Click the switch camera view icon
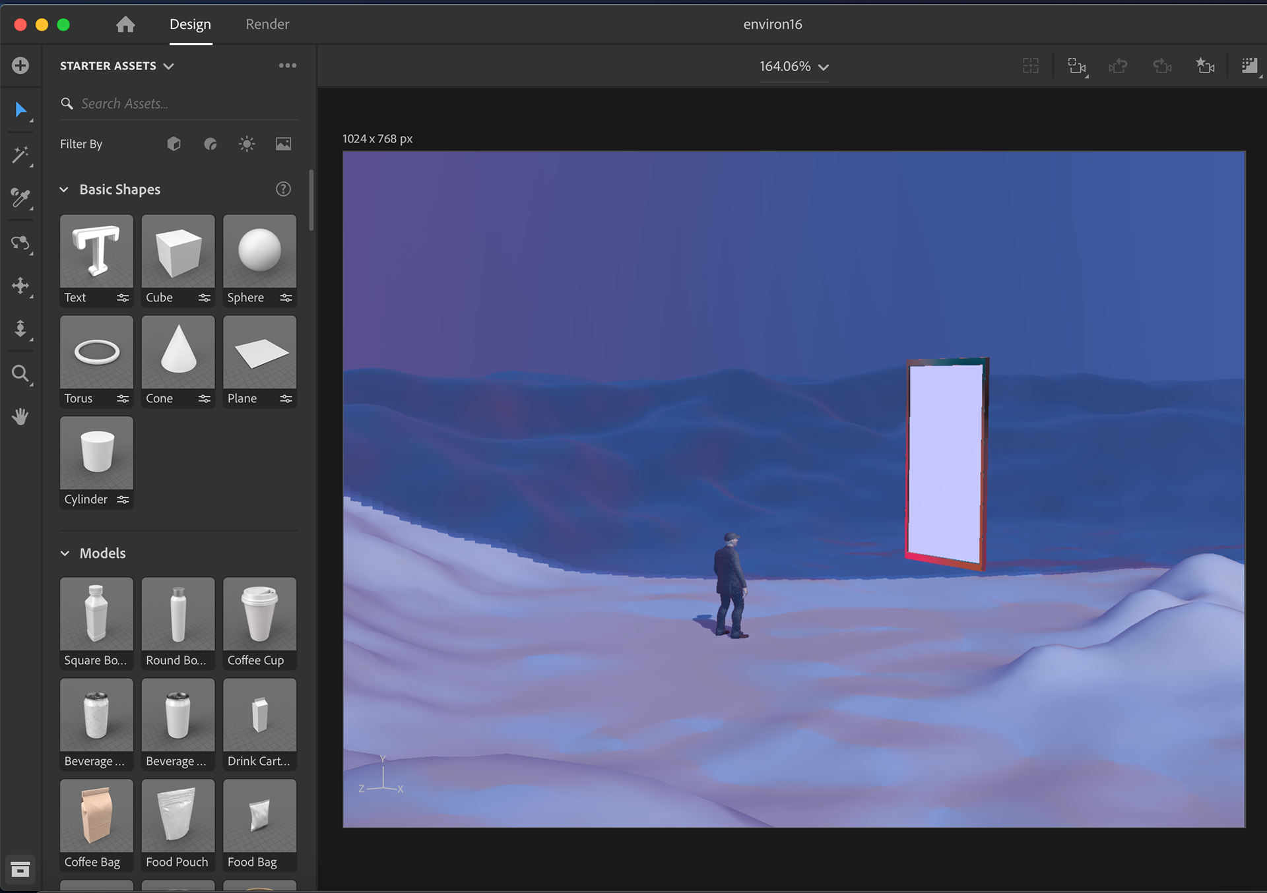The height and width of the screenshot is (893, 1267). tap(1077, 65)
